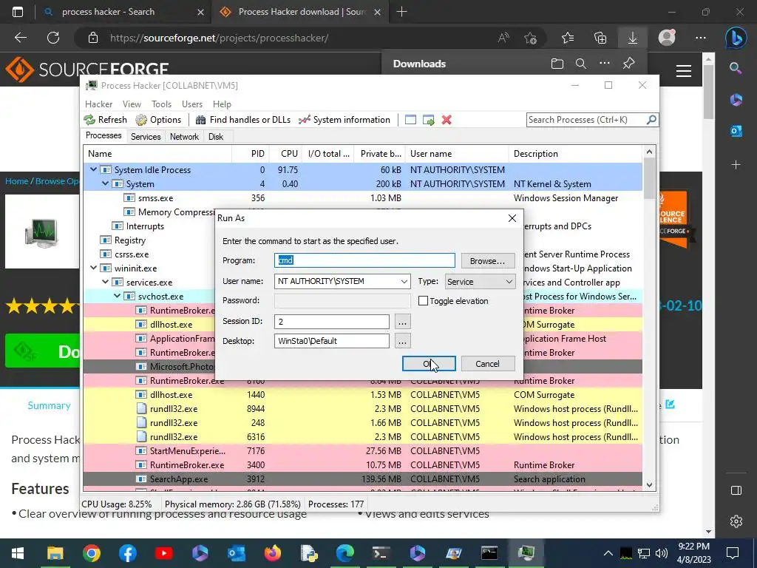Show hidden system tray icons chevron

pos(608,553)
